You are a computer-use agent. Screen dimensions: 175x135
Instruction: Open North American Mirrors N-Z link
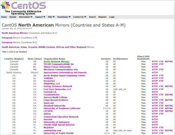(15, 33)
